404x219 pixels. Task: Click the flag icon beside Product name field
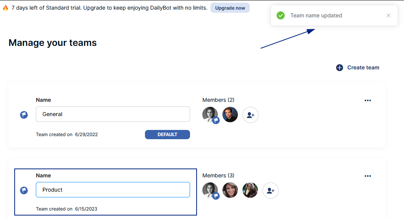click(x=24, y=190)
